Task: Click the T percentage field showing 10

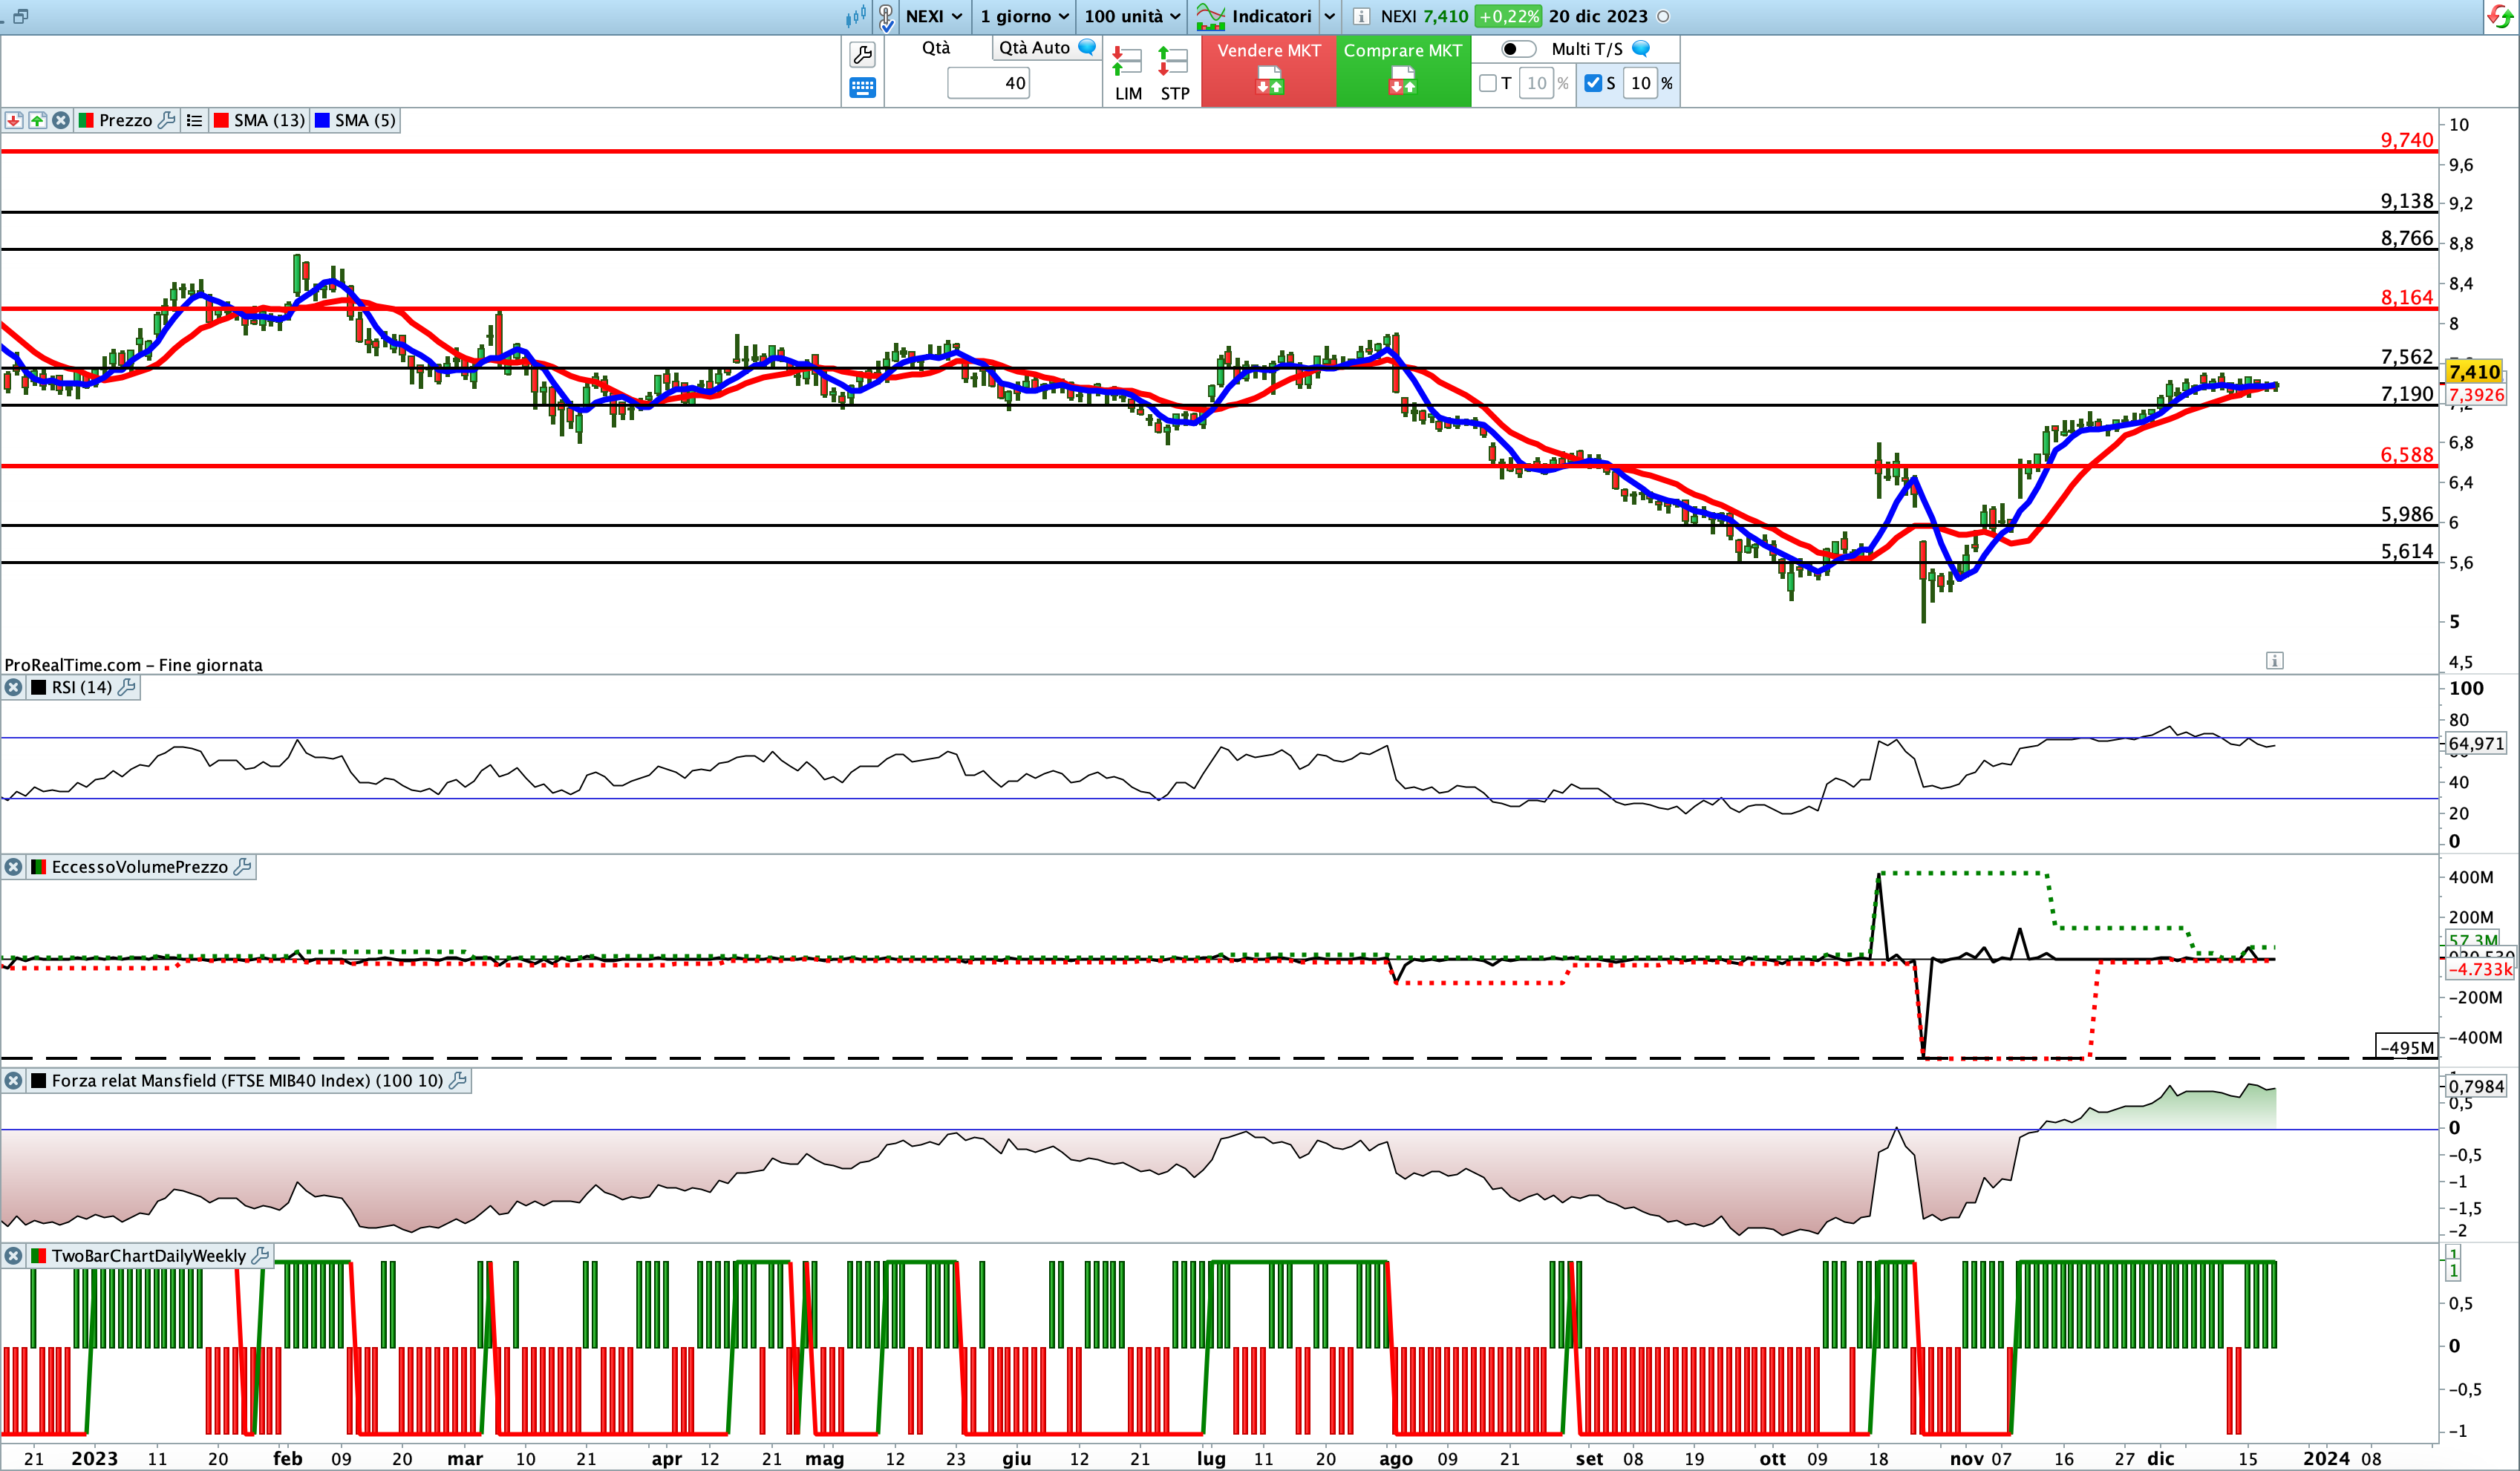Action: click(1536, 83)
